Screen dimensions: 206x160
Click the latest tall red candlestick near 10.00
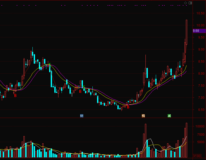click(186, 32)
